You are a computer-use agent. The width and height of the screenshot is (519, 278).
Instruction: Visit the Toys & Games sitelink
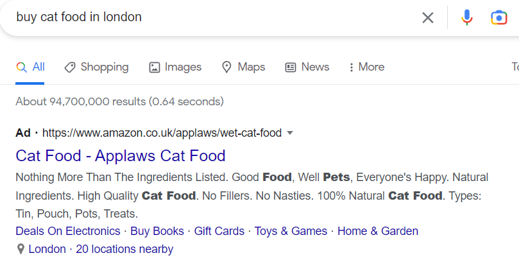click(x=291, y=231)
